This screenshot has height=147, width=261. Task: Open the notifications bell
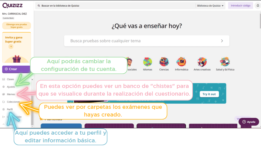pos(258,5)
